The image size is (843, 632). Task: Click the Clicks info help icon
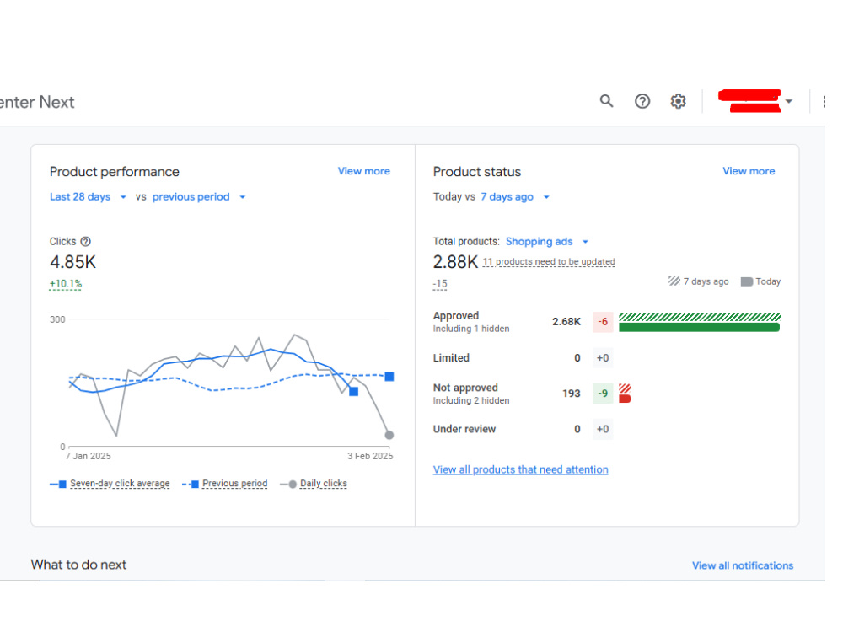pos(85,241)
